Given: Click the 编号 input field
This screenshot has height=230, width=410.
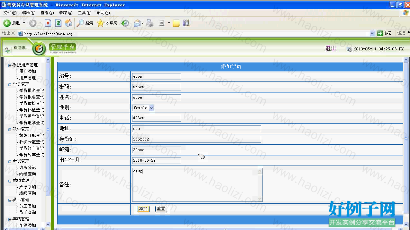Looking at the screenshot, I should pyautogui.click(x=156, y=76).
